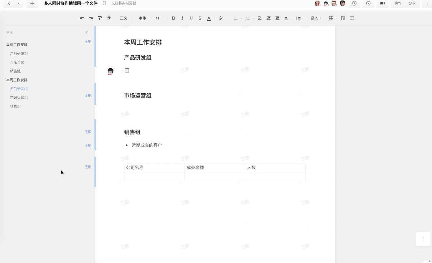Screen dimensions: 432x263
Task: Check the empty task box under 产品研发组
Action: tap(127, 70)
